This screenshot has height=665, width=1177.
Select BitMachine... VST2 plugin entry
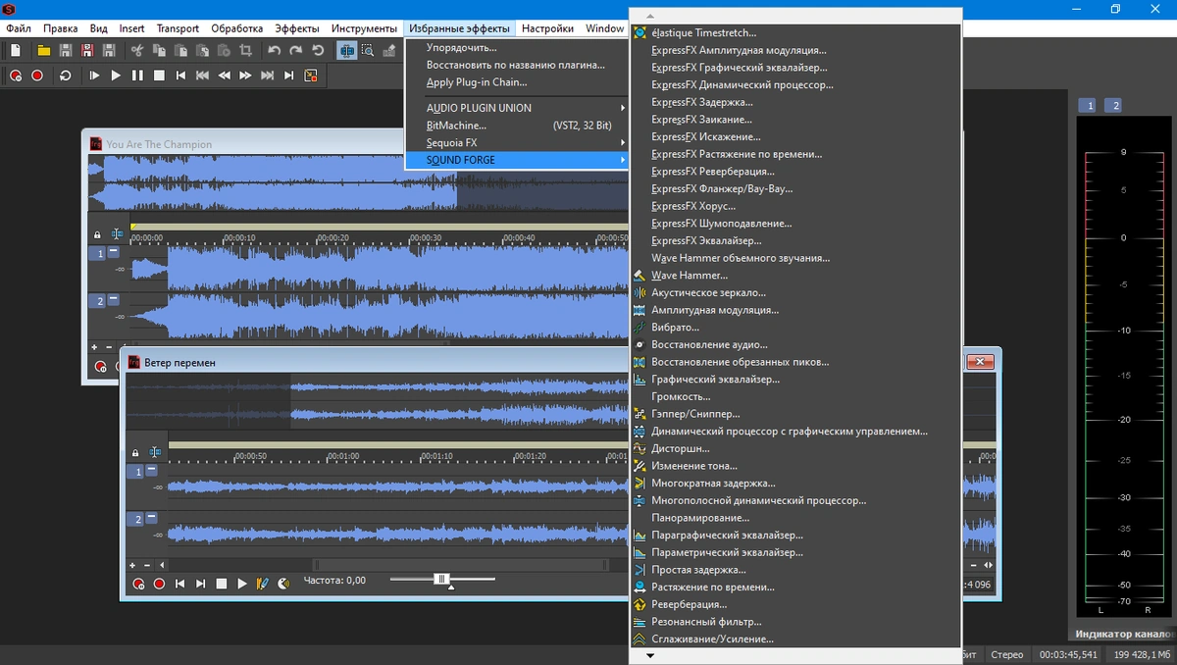[x=516, y=126]
